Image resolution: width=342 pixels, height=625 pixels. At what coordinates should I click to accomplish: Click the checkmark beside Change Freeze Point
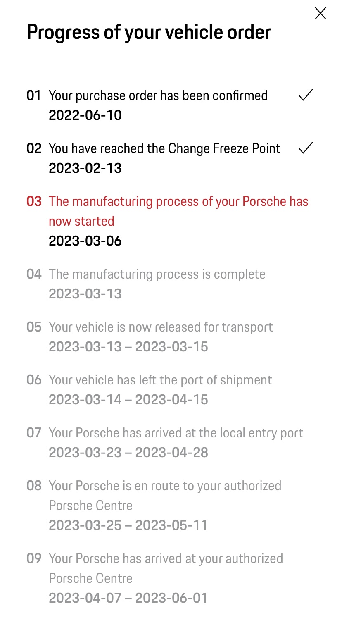pyautogui.click(x=305, y=148)
